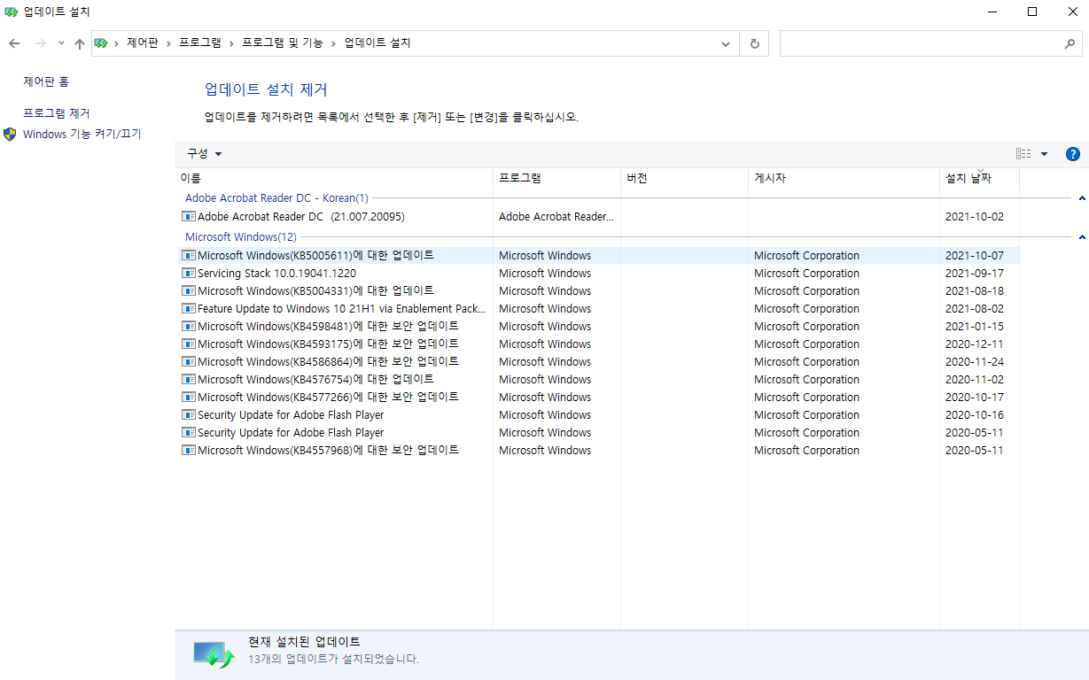
Task: Select the KB5005611 update entry
Action: click(315, 255)
